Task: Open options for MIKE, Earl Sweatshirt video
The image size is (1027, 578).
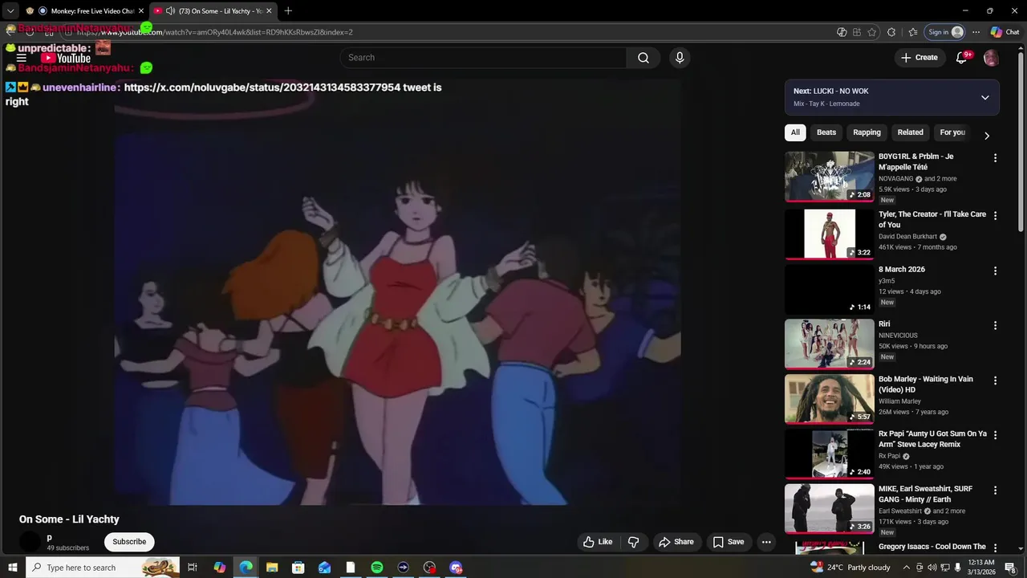Action: pos(995,490)
